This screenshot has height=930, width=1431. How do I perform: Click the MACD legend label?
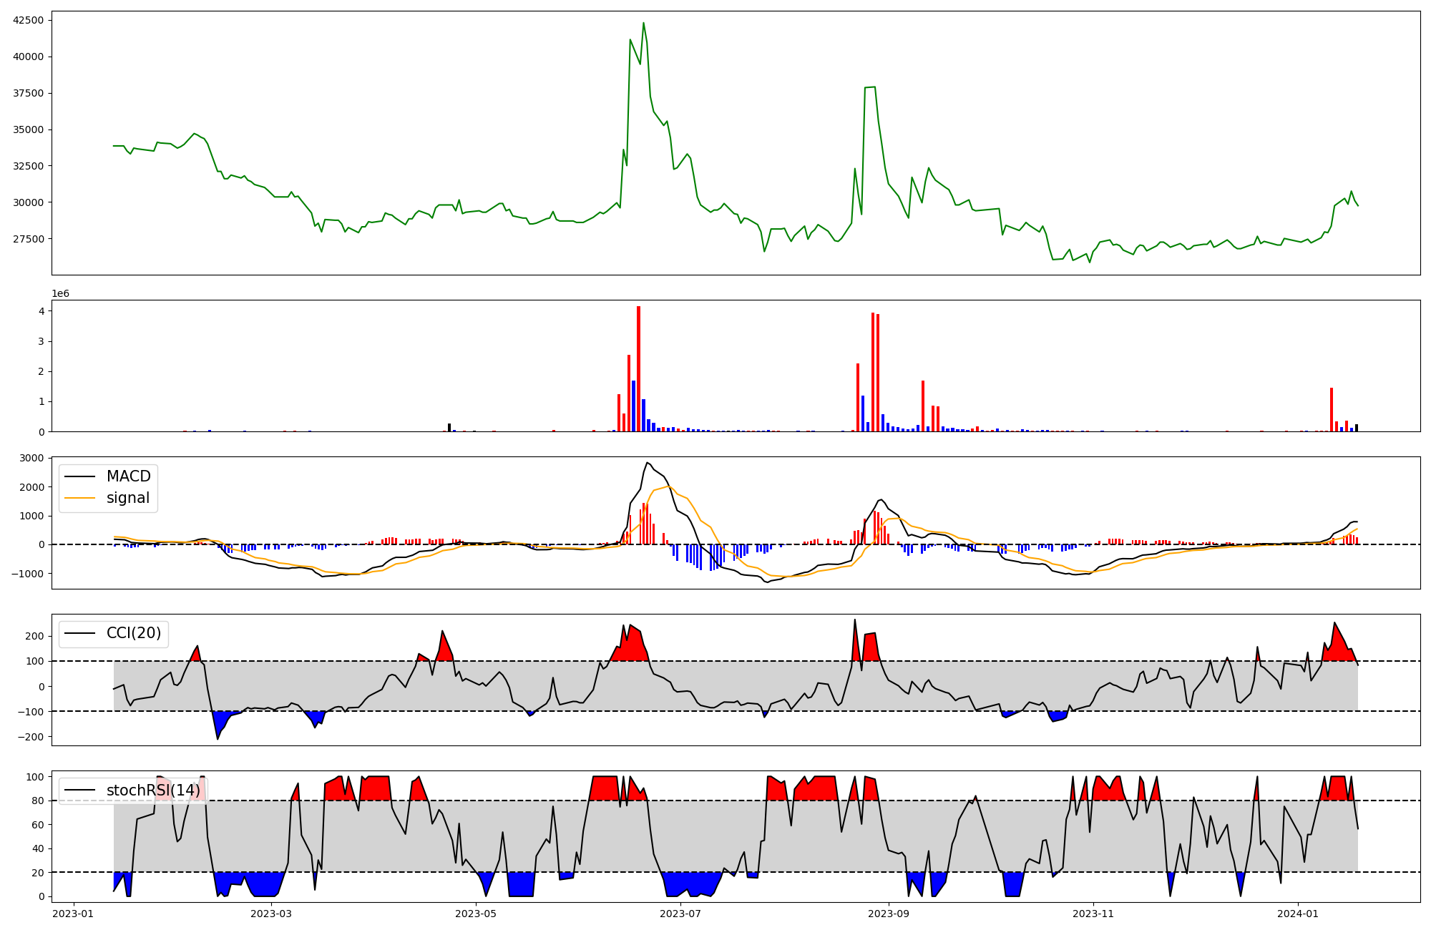[128, 476]
